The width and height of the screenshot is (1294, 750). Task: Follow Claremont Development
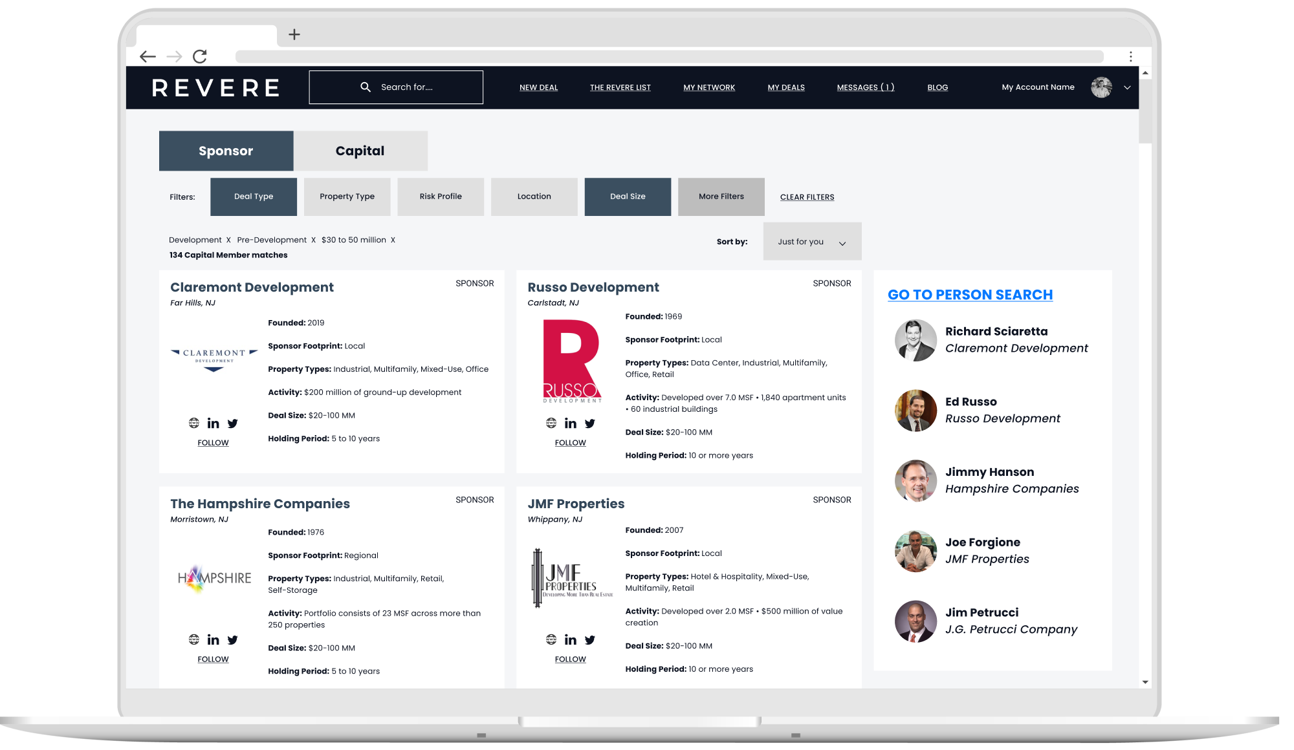coord(213,443)
